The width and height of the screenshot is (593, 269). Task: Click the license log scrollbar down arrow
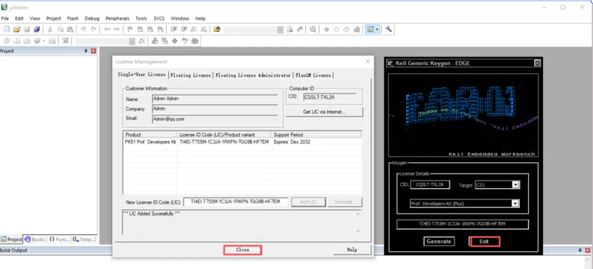(358, 231)
